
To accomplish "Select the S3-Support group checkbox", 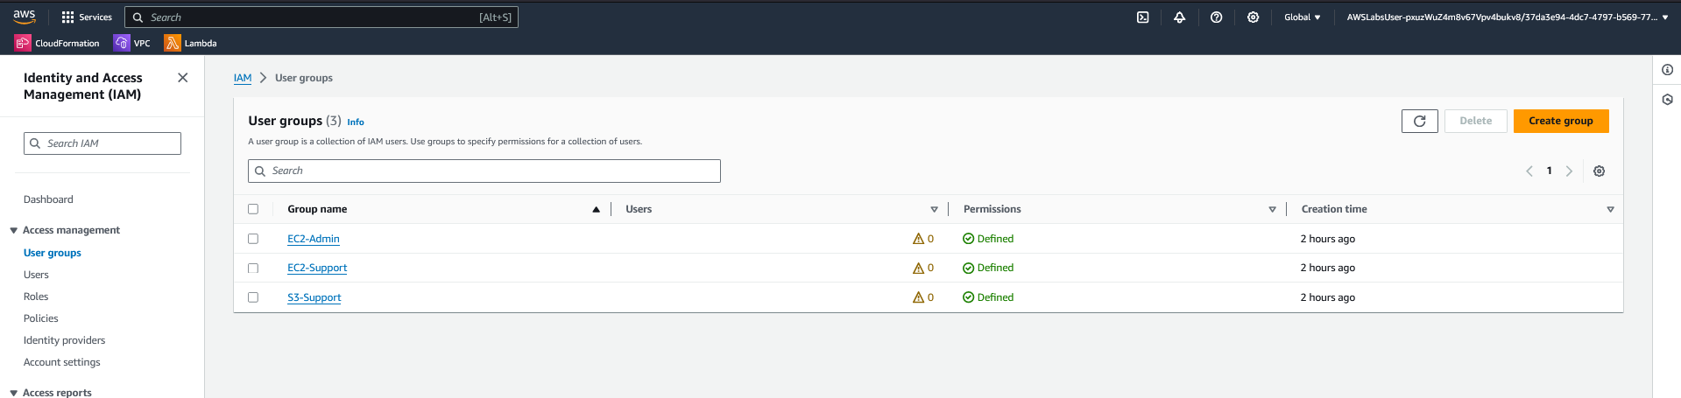I will pos(253,297).
